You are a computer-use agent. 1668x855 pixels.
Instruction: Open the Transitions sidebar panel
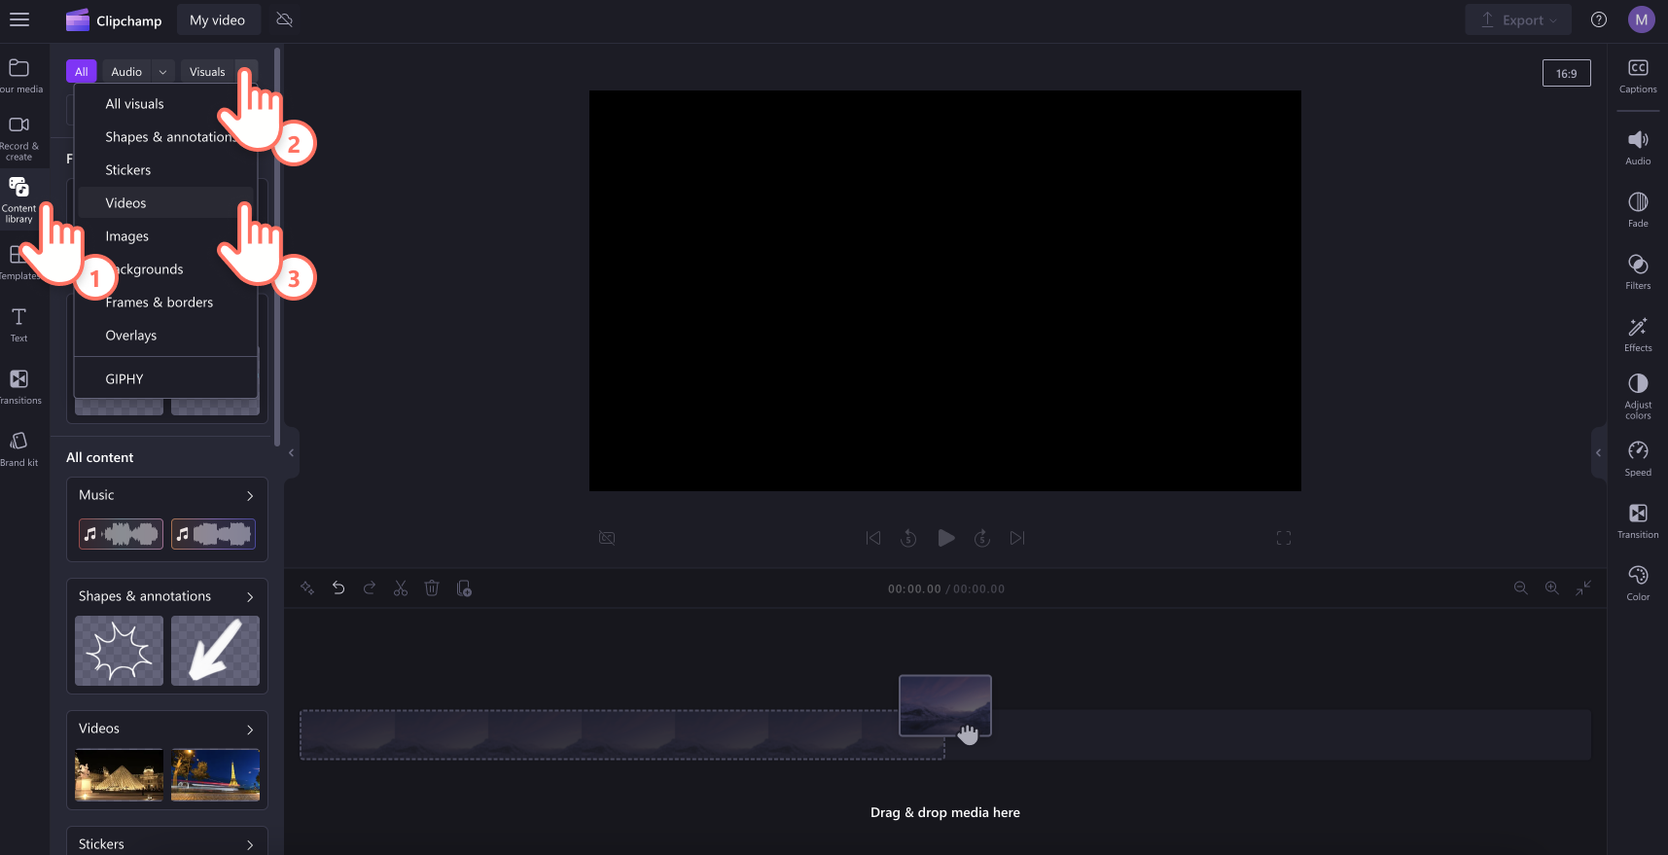click(19, 386)
